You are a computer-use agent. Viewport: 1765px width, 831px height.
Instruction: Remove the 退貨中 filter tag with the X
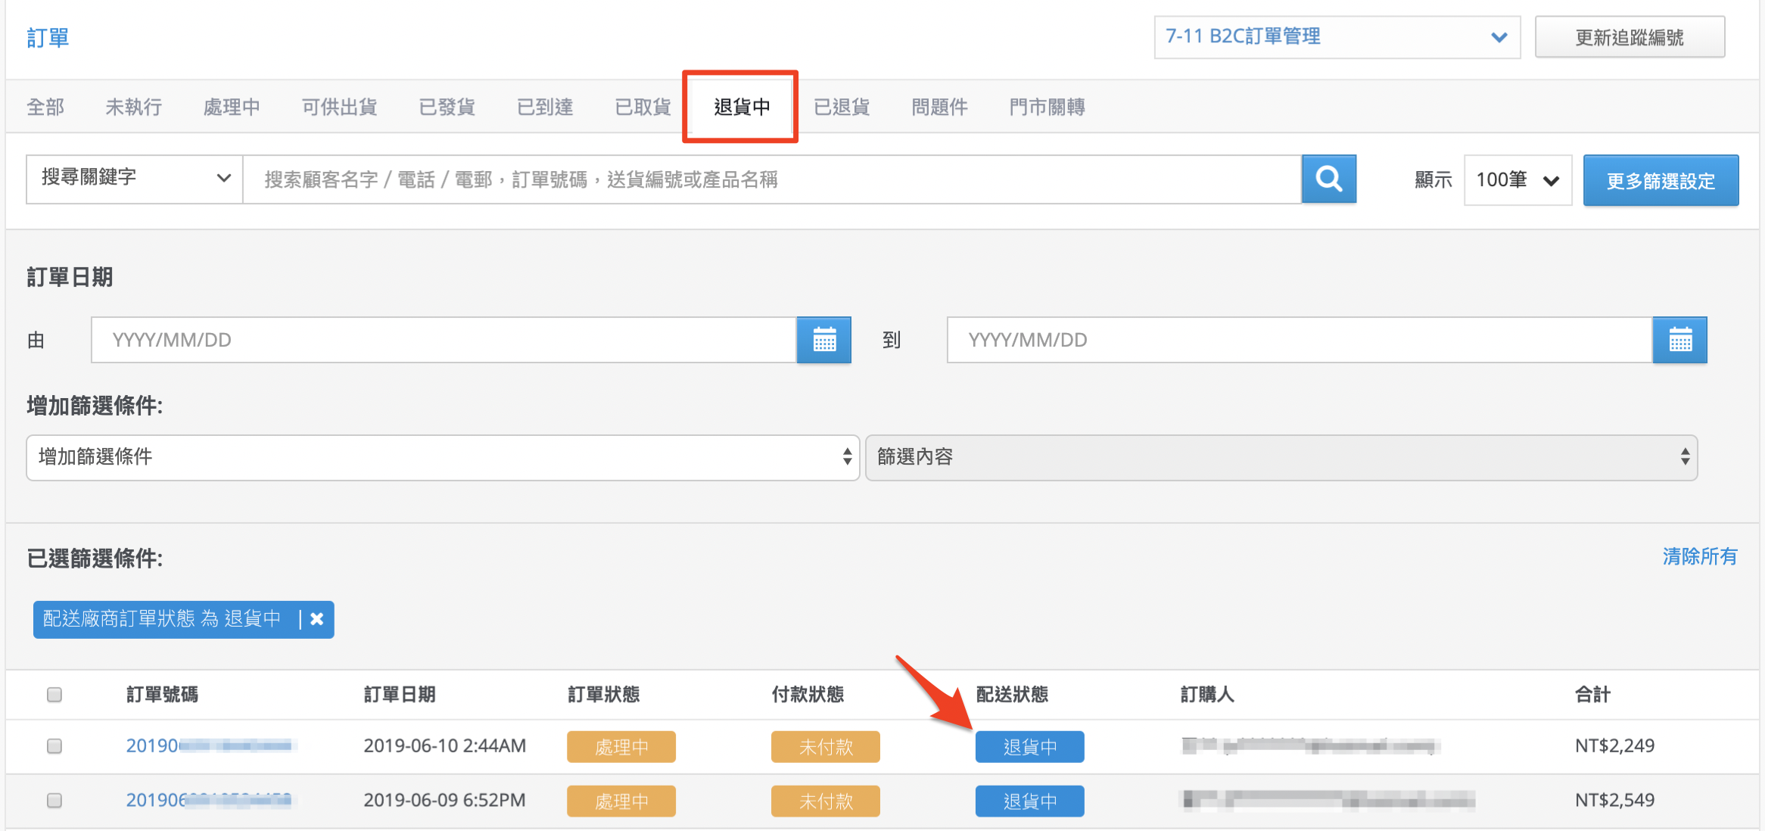pyautogui.click(x=317, y=619)
